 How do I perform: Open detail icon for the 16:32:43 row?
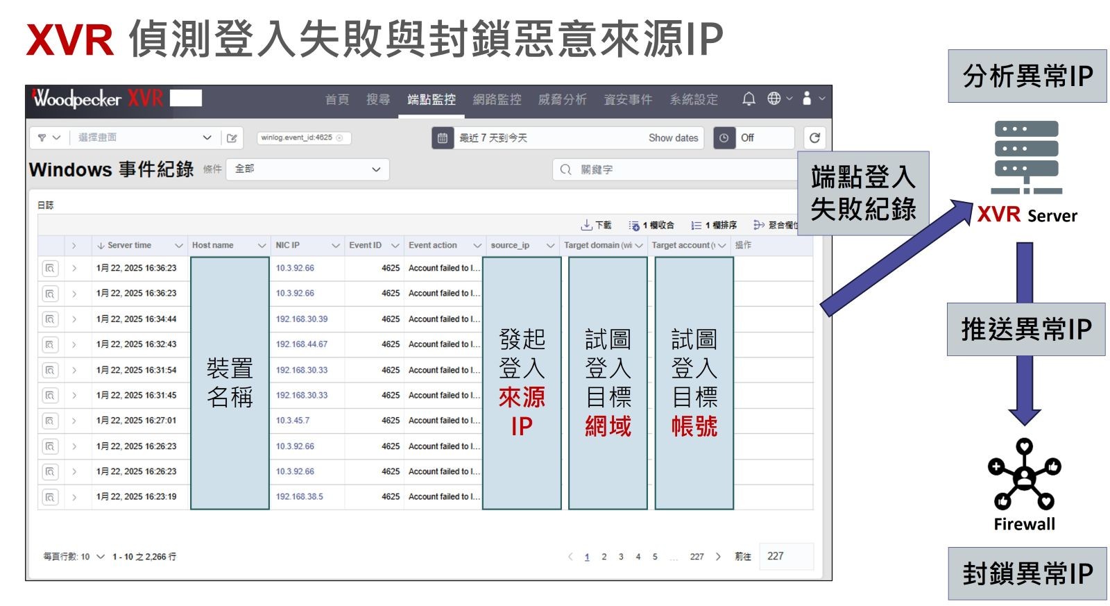(x=50, y=344)
